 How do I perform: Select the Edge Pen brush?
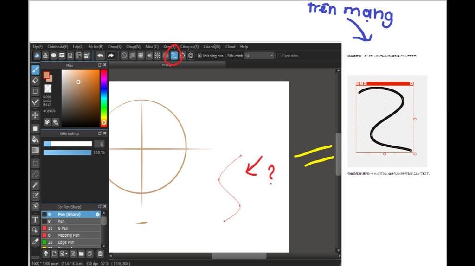71,242
